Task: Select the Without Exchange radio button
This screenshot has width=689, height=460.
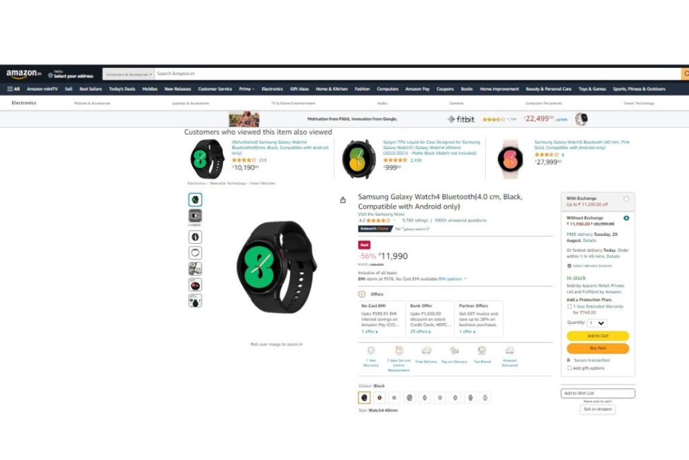Action: [626, 218]
